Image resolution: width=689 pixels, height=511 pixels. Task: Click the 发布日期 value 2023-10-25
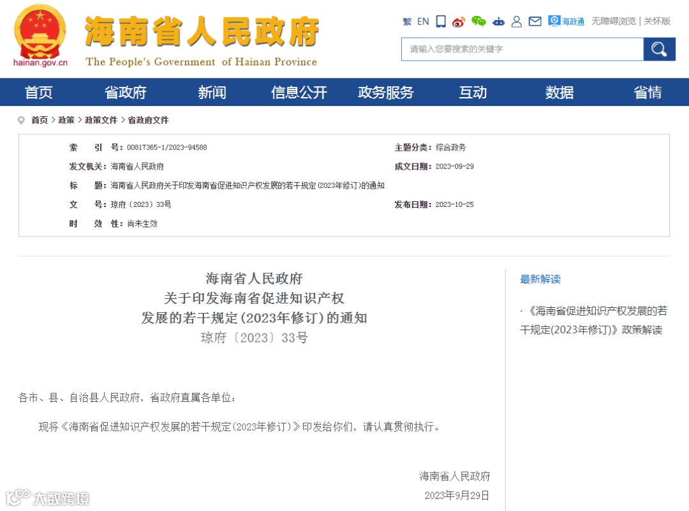[455, 204]
